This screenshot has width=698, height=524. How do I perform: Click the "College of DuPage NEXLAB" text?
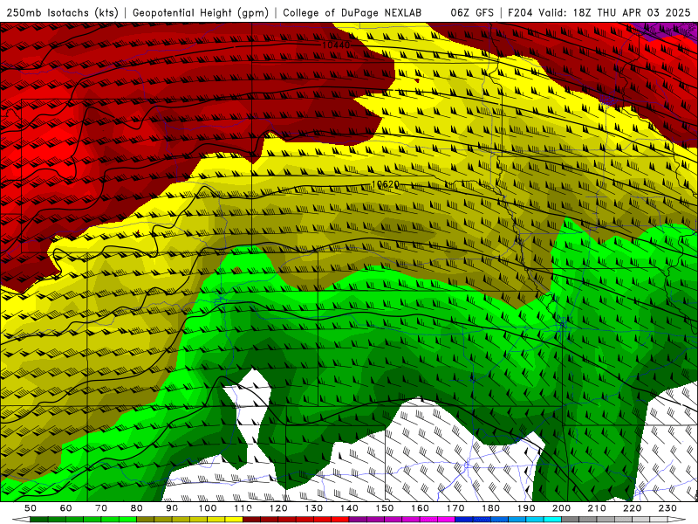[352, 12]
